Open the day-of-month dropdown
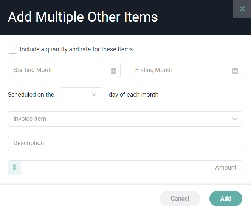Viewport: 251px width, 210px height. (81, 95)
